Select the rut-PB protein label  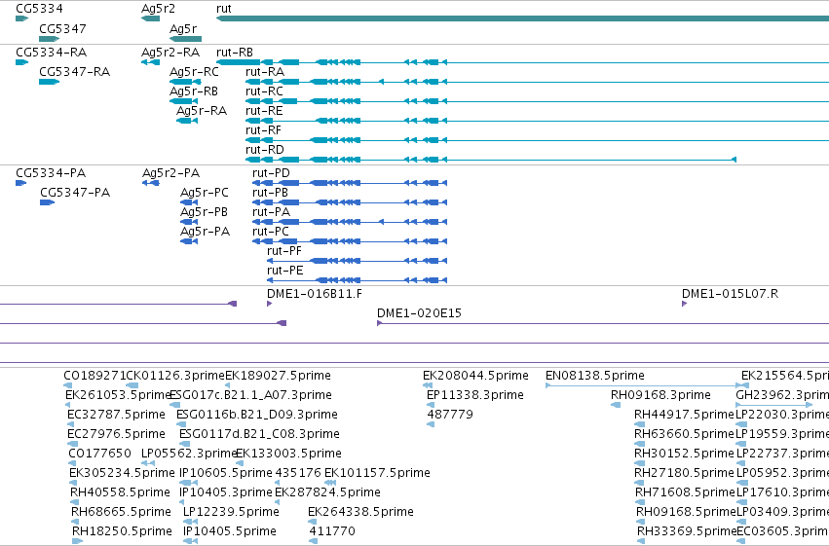[270, 193]
